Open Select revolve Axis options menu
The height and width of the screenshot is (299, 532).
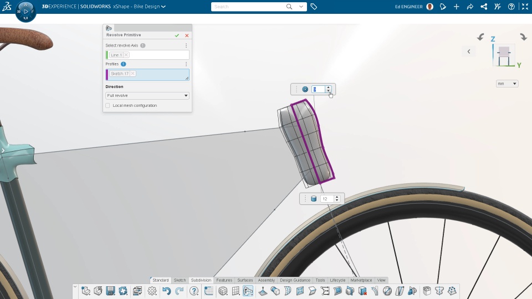(186, 45)
